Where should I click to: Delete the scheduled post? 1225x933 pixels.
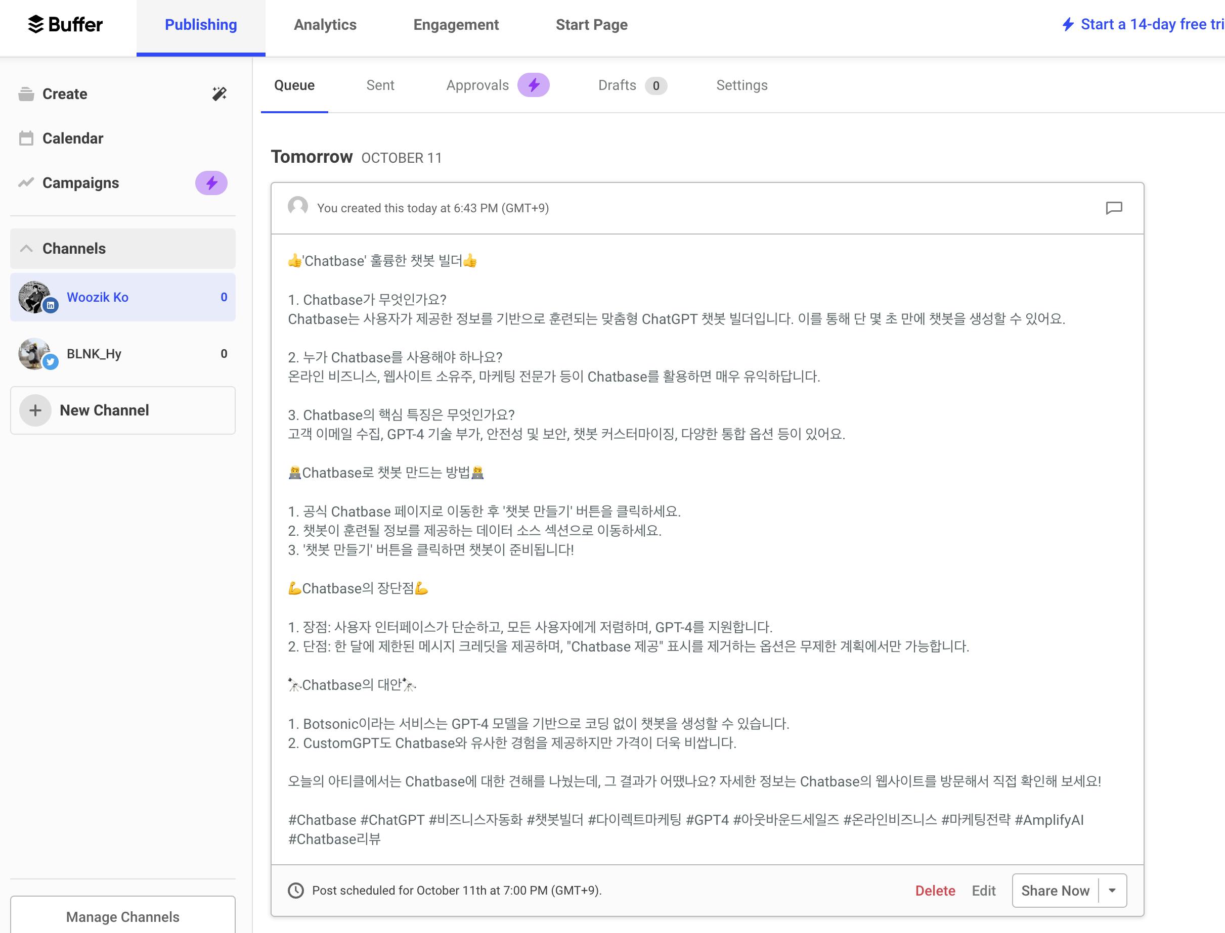click(935, 890)
